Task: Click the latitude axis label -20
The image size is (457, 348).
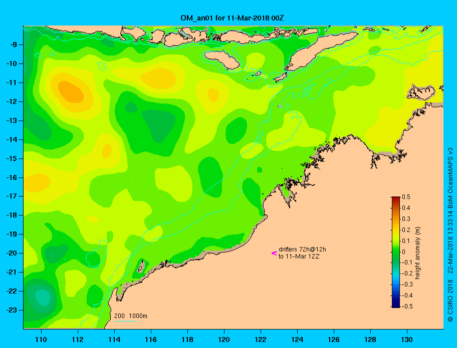Action: (x=12, y=253)
